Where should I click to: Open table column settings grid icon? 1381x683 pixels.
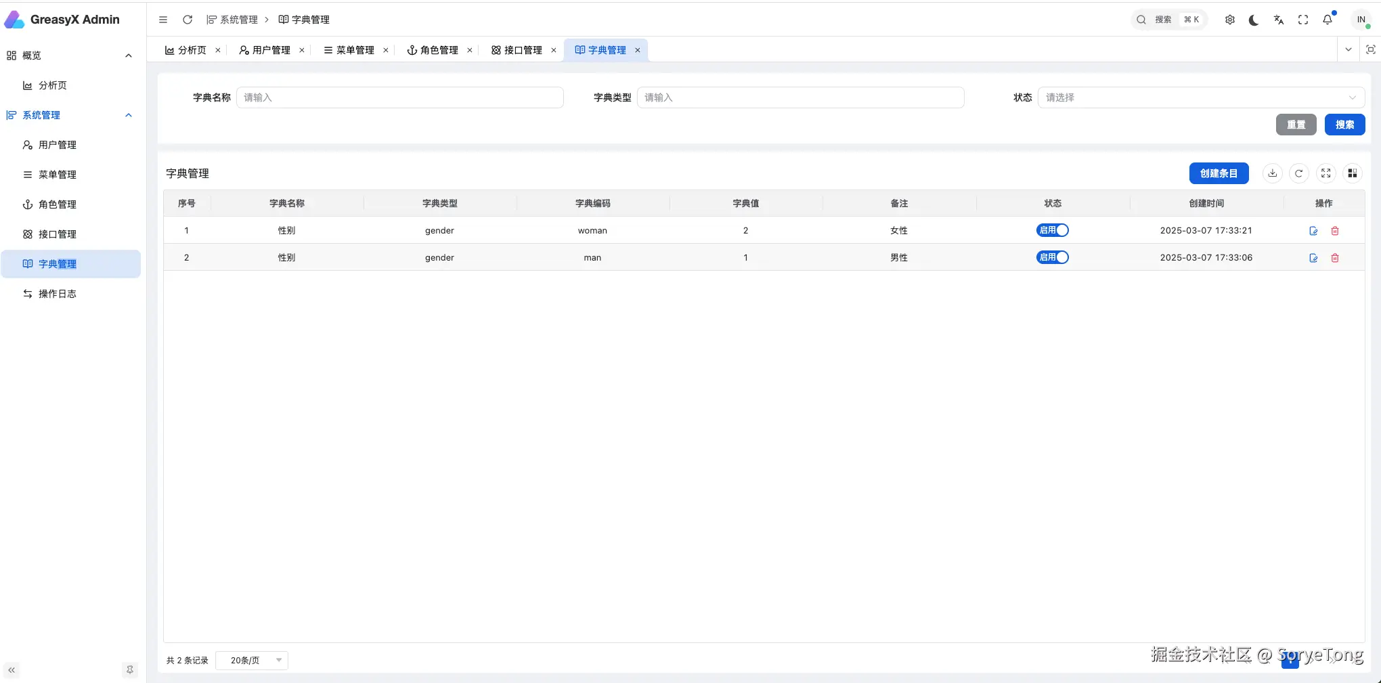pos(1353,173)
